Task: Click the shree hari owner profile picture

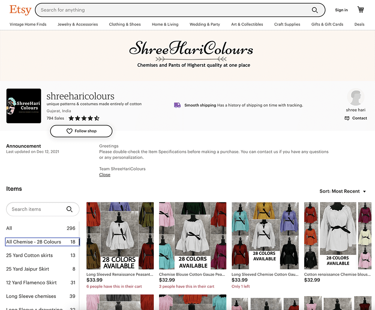Action: [x=355, y=97]
